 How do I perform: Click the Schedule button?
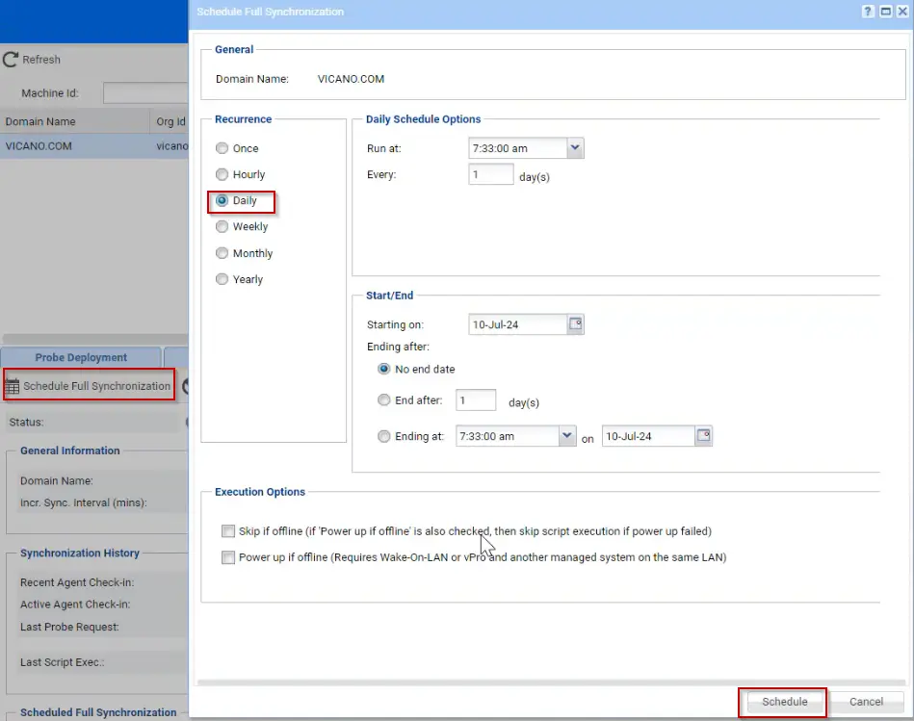point(785,702)
